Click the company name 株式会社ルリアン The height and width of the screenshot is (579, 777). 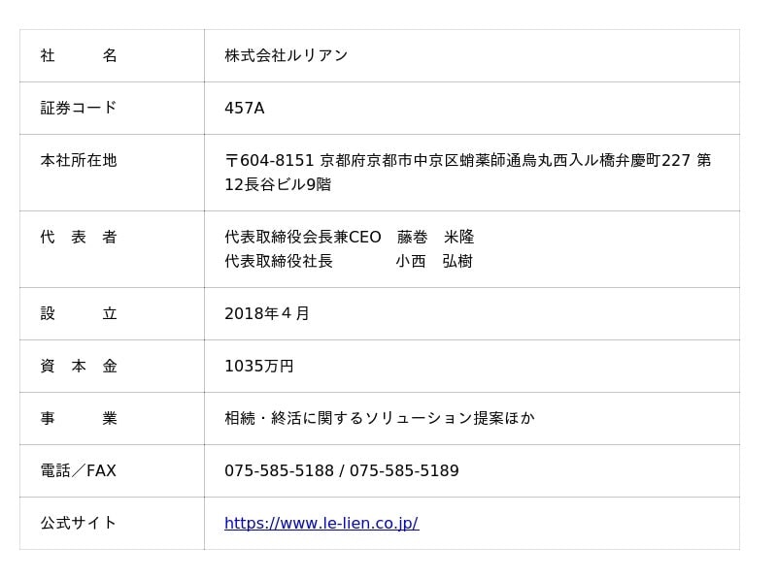286,56
